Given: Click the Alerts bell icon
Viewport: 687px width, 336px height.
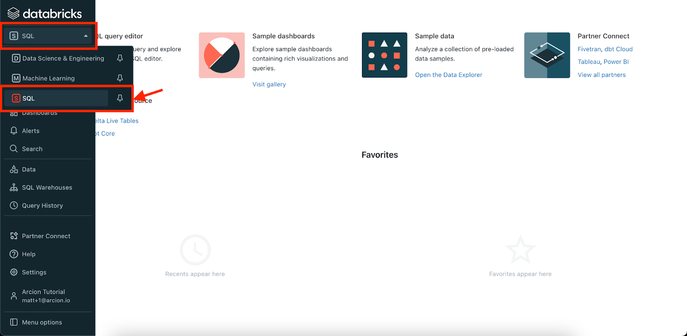Looking at the screenshot, I should (x=14, y=131).
